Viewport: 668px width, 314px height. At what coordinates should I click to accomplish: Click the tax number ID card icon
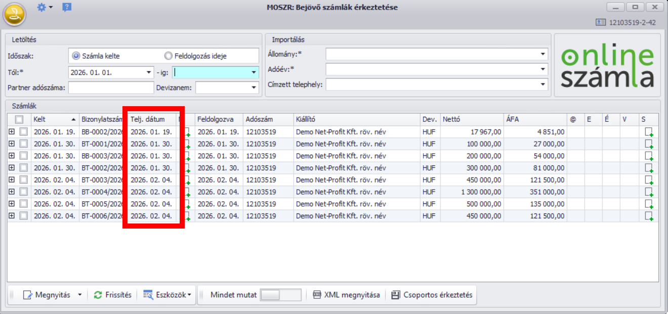[601, 22]
